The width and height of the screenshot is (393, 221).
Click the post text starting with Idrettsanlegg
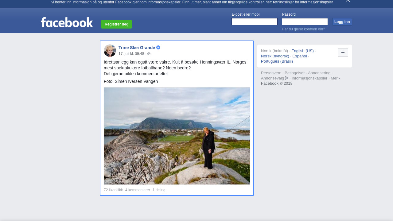[175, 68]
